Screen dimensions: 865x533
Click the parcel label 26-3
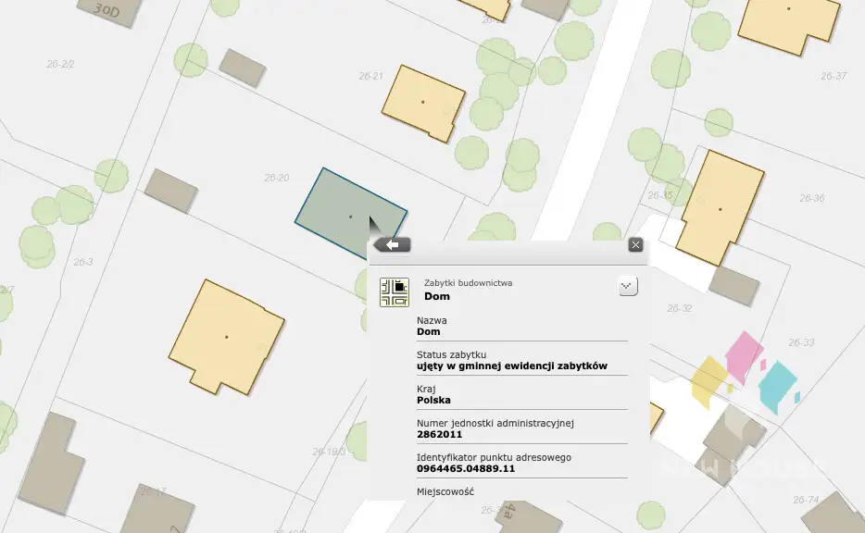click(83, 262)
